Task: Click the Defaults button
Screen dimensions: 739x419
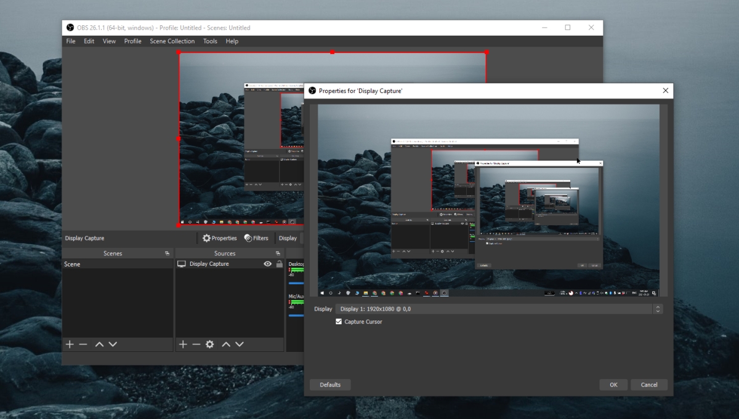Action: tap(330, 385)
